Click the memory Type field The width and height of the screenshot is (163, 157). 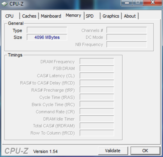(47, 30)
